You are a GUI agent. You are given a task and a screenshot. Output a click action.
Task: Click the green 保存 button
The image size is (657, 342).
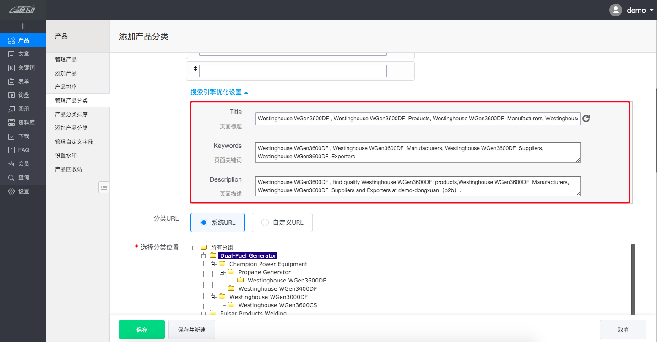pos(141,330)
